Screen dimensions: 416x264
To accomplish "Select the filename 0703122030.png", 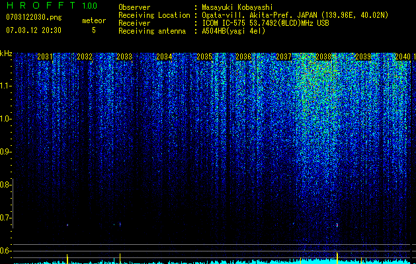I will click(34, 17).
